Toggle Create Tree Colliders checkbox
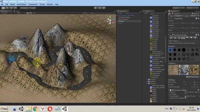Viewport: 200px width, 112px height. pyautogui.click(x=185, y=98)
